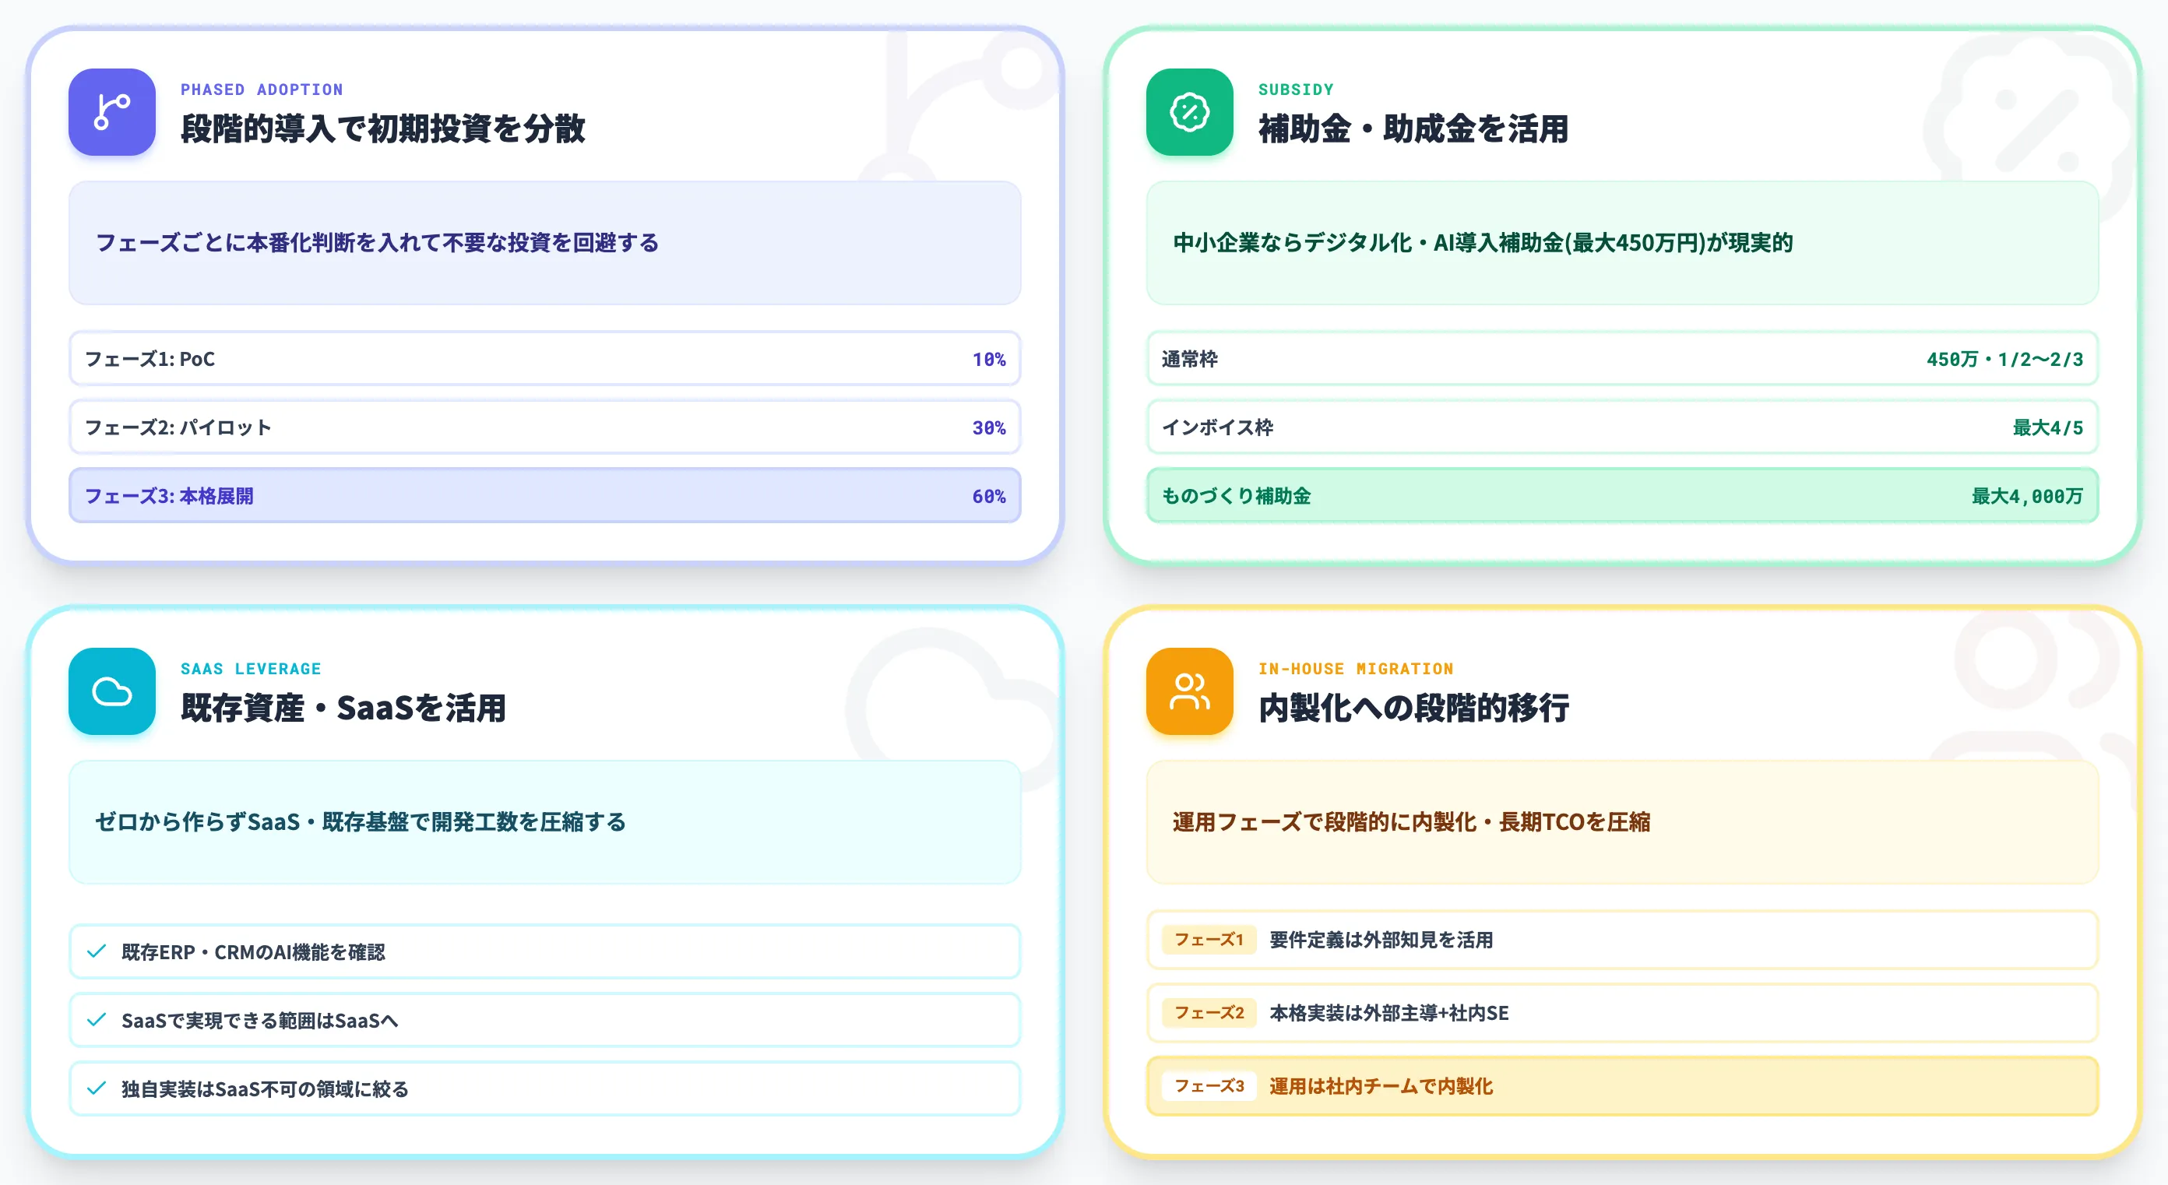Click checkmark icon beside SaaSで実現できる範囲はSaaSへ
2168x1185 pixels.
click(x=97, y=1020)
